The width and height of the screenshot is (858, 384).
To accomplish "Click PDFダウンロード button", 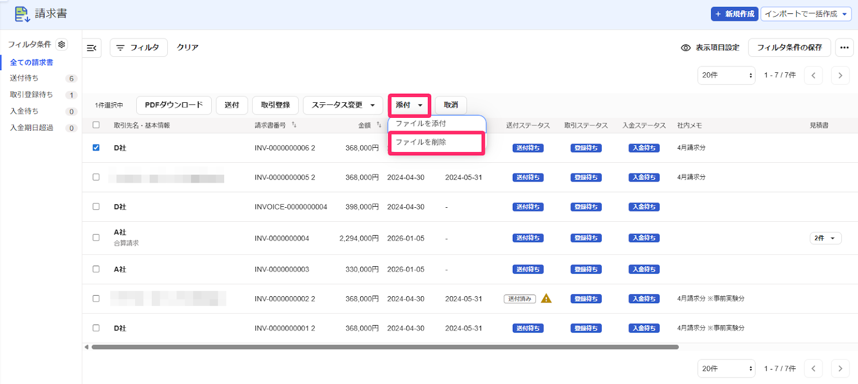I will [x=174, y=105].
